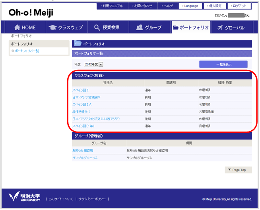
Task: Open the サンプルグループA group link
Action: 85,158
